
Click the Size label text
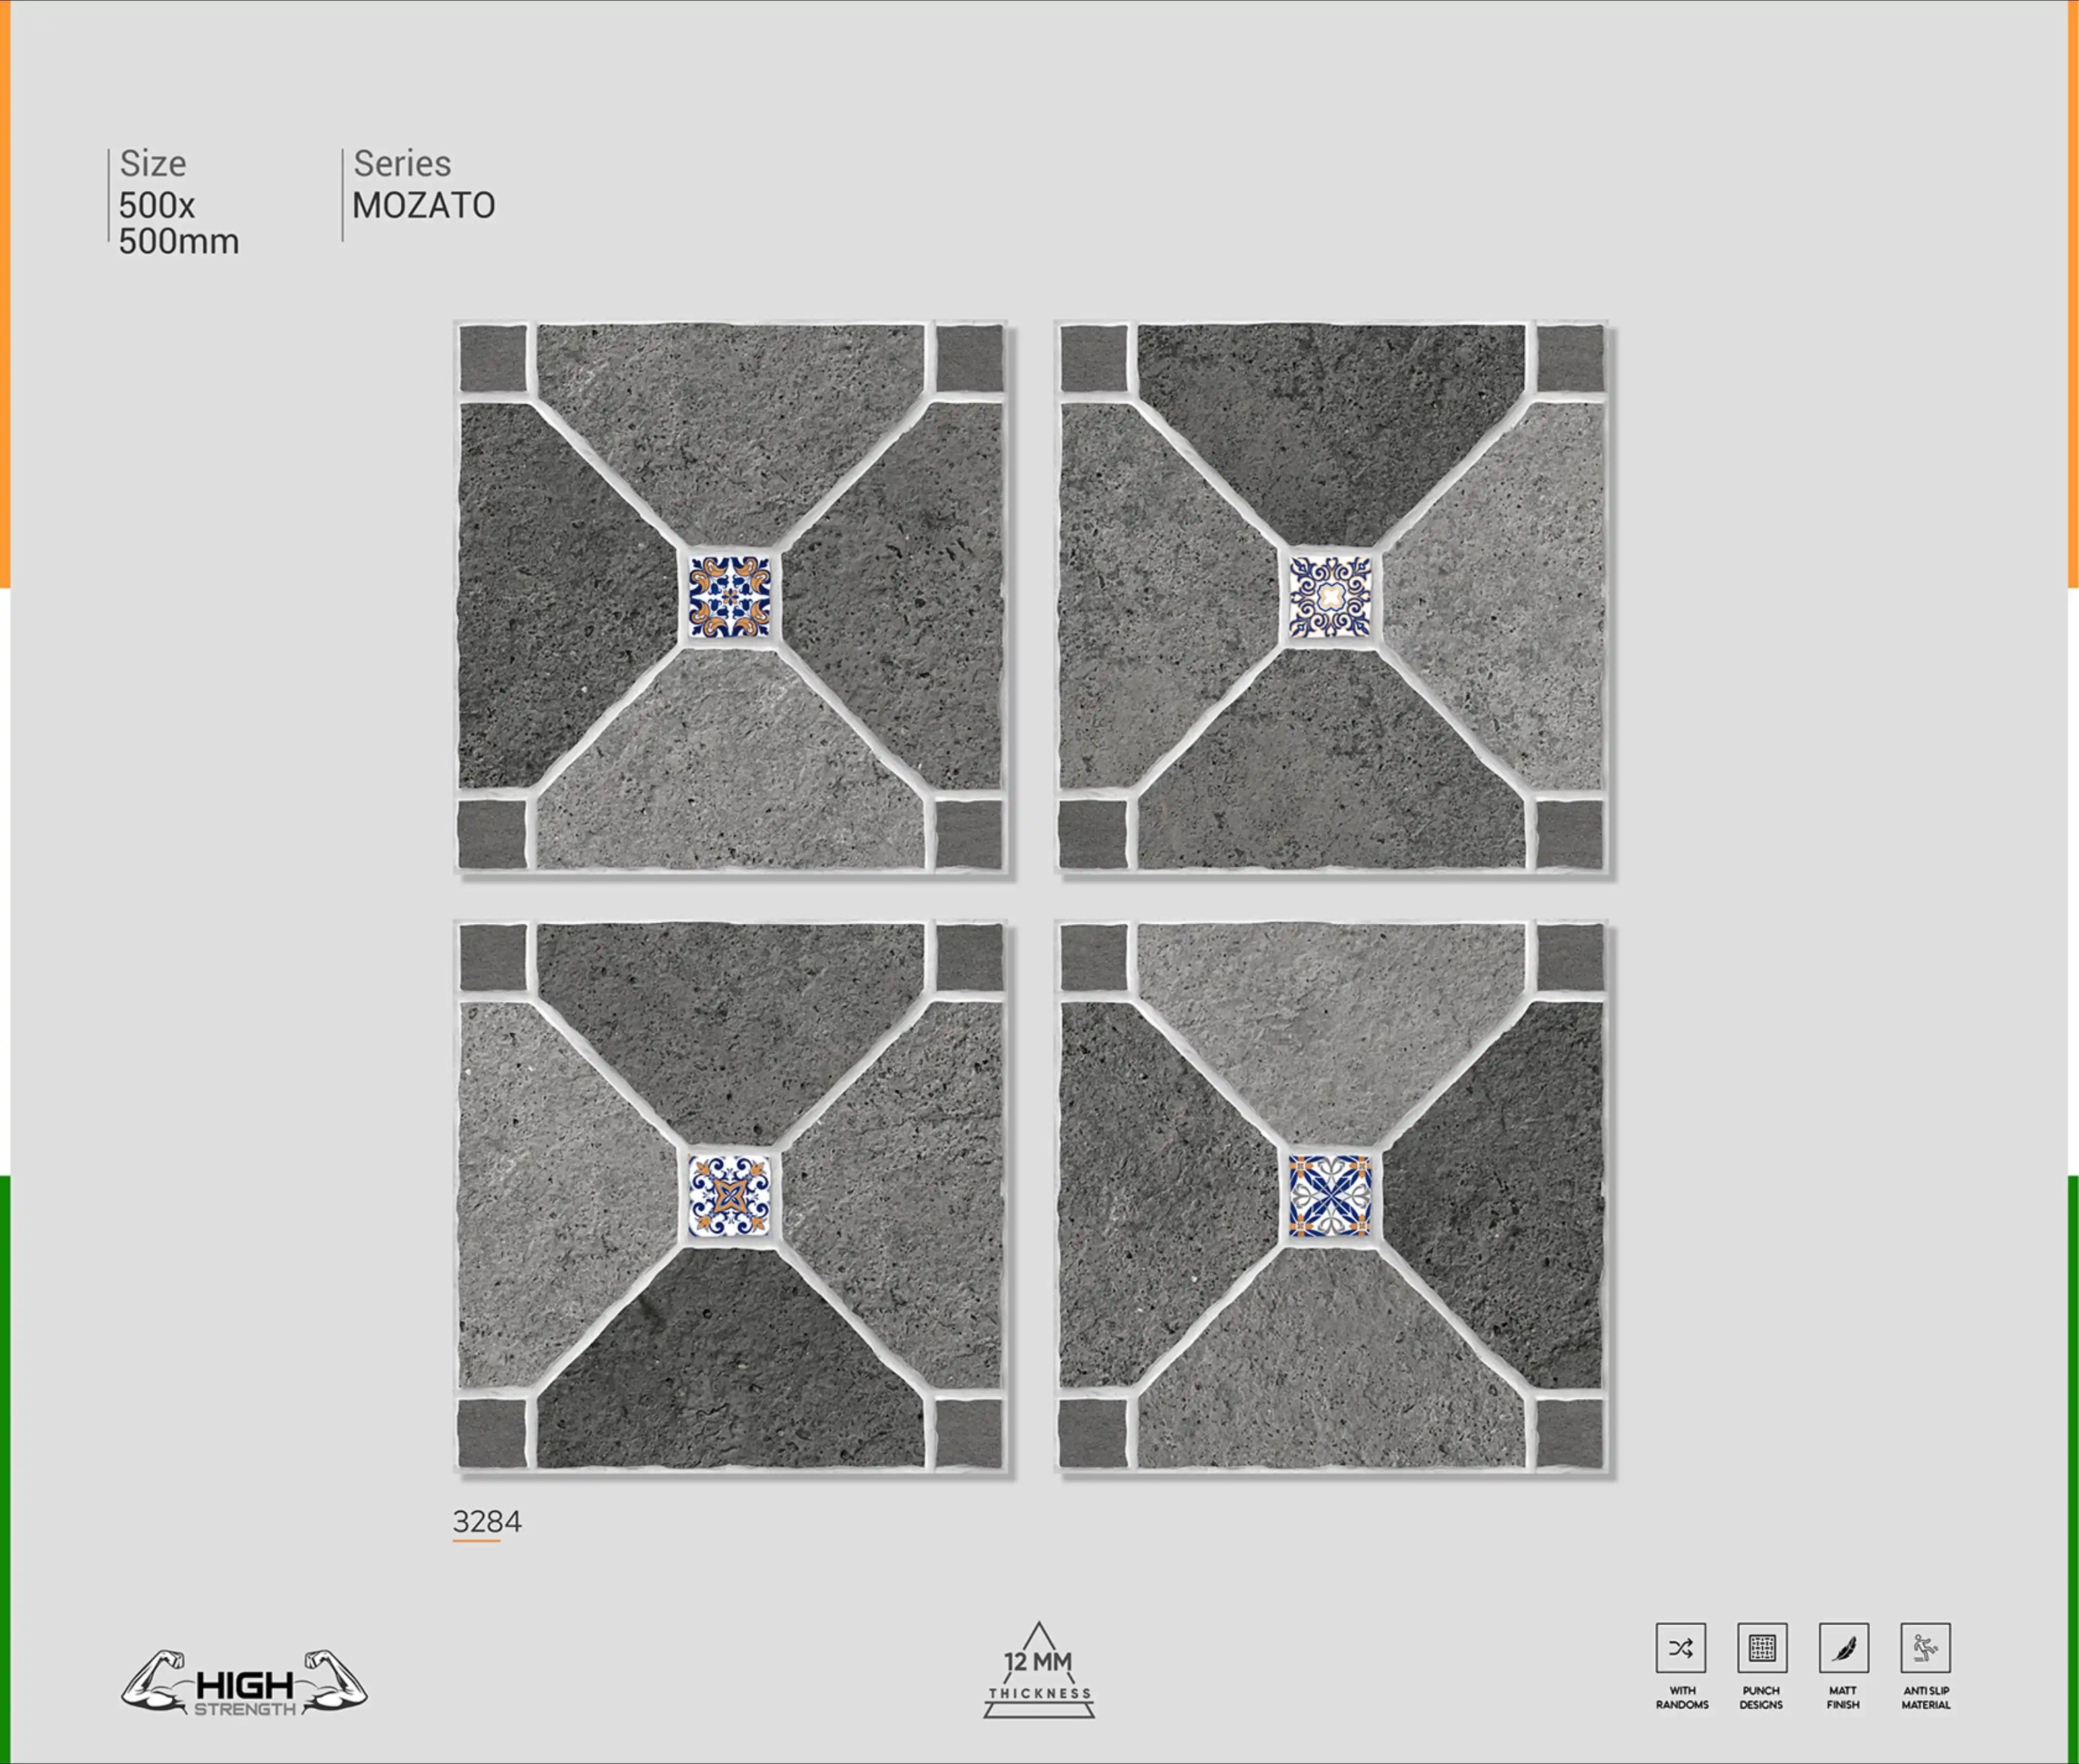[x=153, y=163]
